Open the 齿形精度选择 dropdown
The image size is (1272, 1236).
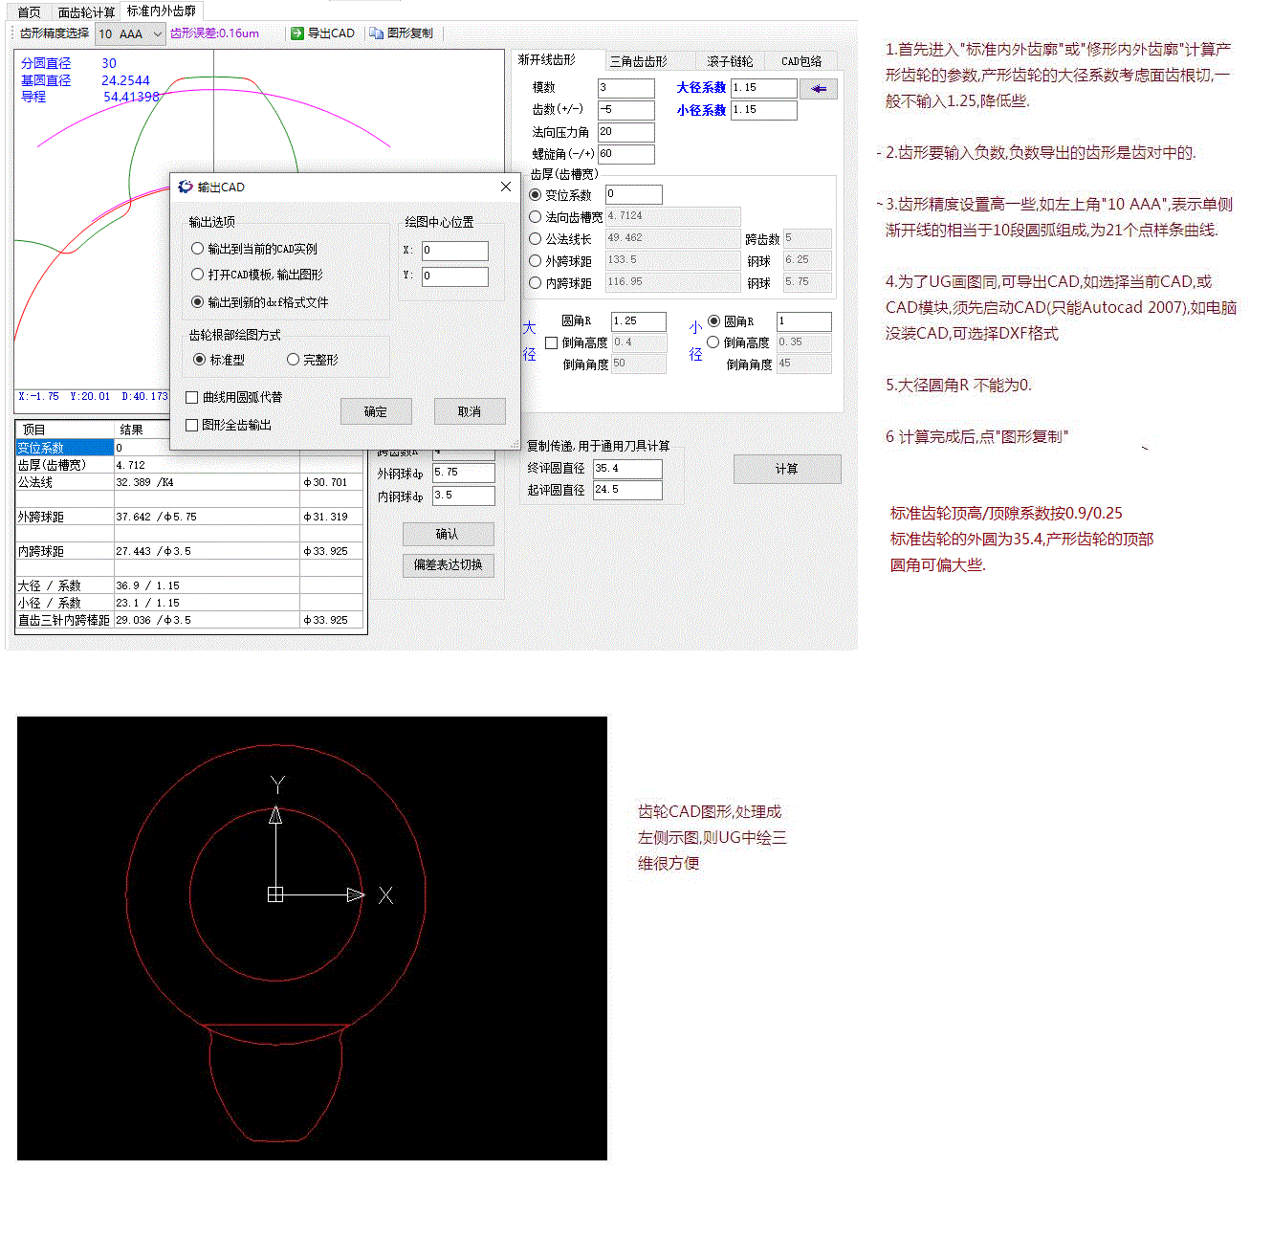157,34
